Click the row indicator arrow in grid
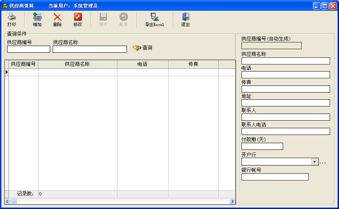 [x=7, y=72]
